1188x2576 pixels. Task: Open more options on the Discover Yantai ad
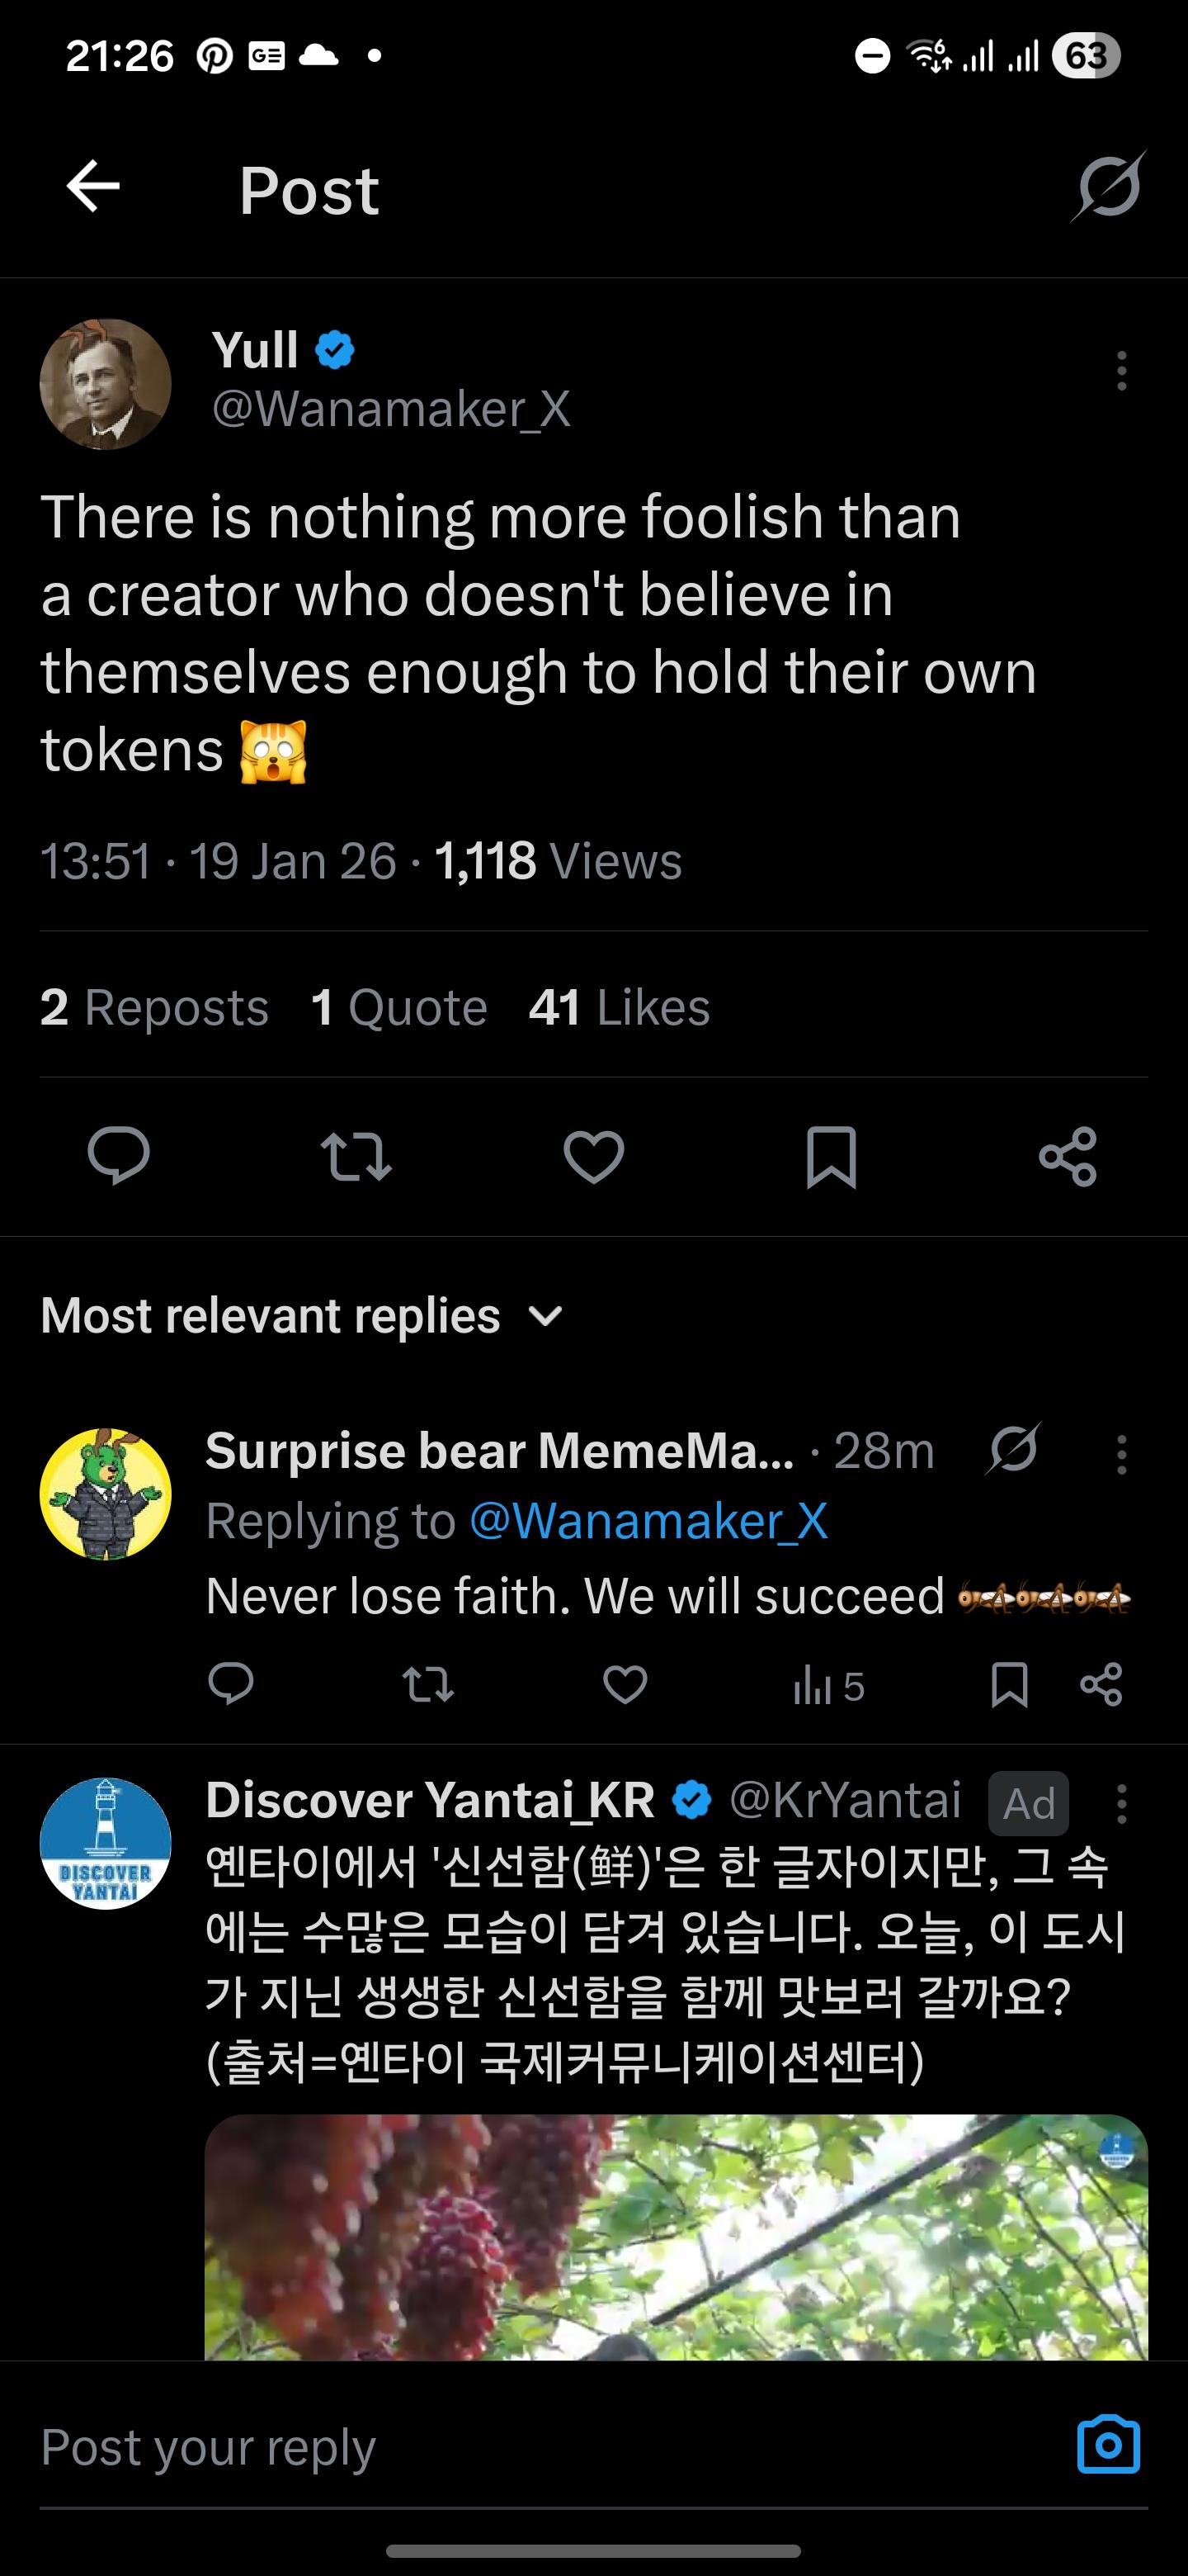(x=1121, y=1805)
